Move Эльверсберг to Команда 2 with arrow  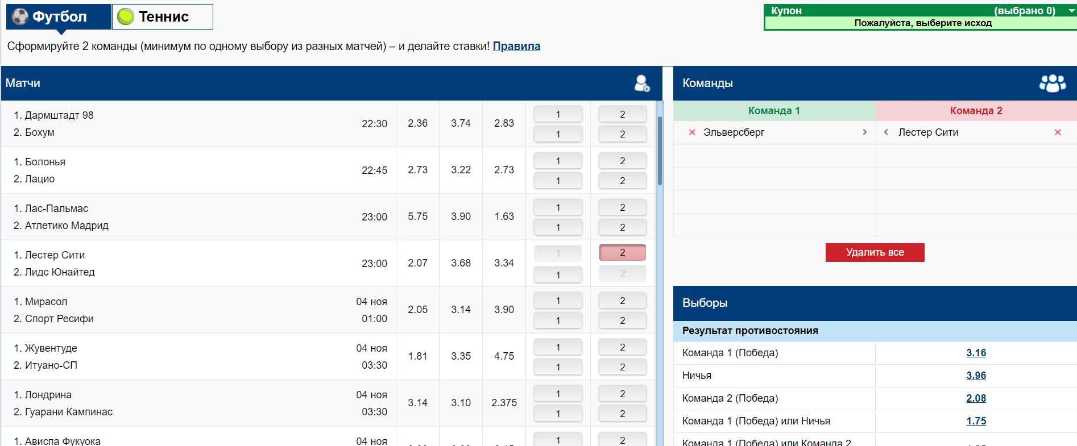coord(864,132)
